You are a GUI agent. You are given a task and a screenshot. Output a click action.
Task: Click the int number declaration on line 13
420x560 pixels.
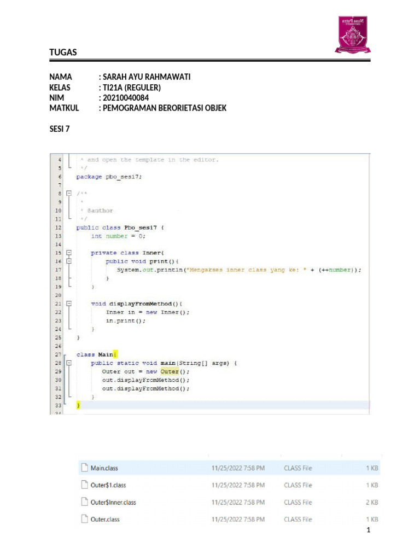coord(118,236)
